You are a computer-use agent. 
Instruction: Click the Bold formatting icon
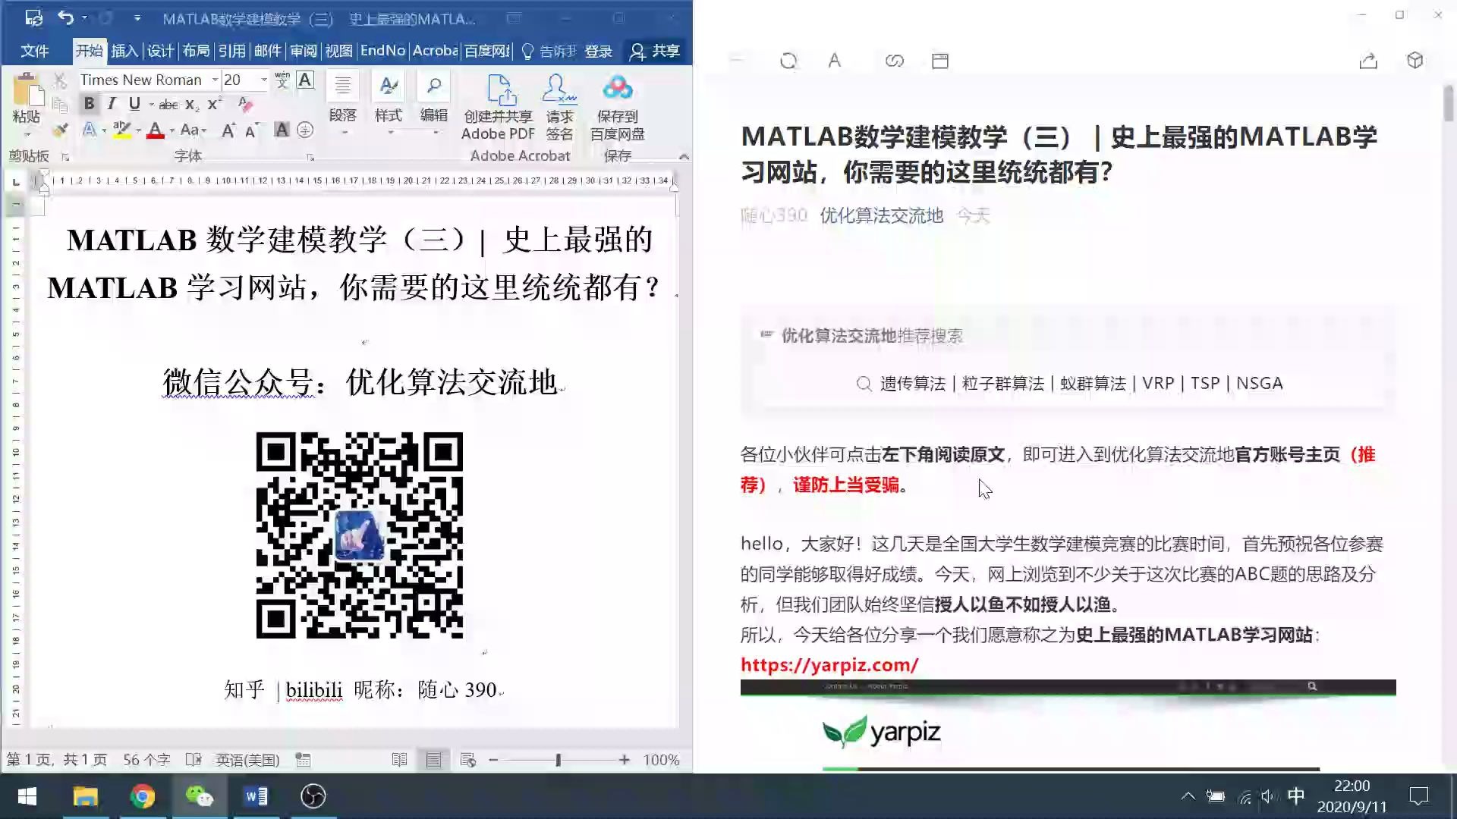88,103
